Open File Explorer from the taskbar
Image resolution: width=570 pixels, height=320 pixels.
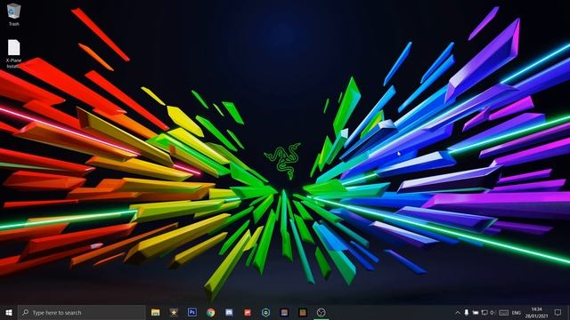pos(156,312)
